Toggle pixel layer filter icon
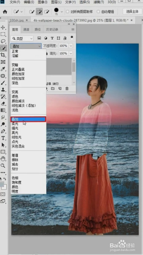The image size is (143, 255). coord(39,38)
